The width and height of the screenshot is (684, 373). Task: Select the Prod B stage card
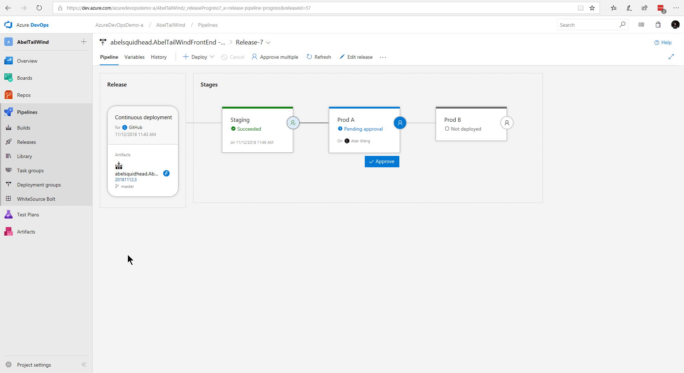pos(471,124)
